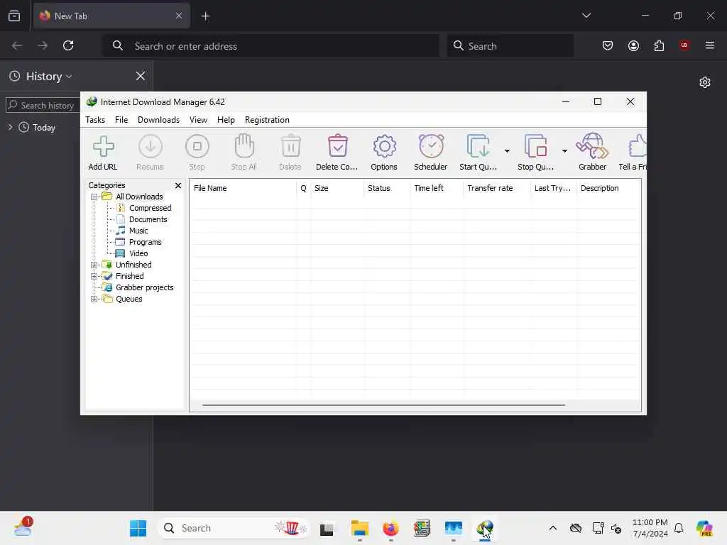Click the Firefox reload button
Viewport: 727px width, 545px height.
pyautogui.click(x=68, y=45)
